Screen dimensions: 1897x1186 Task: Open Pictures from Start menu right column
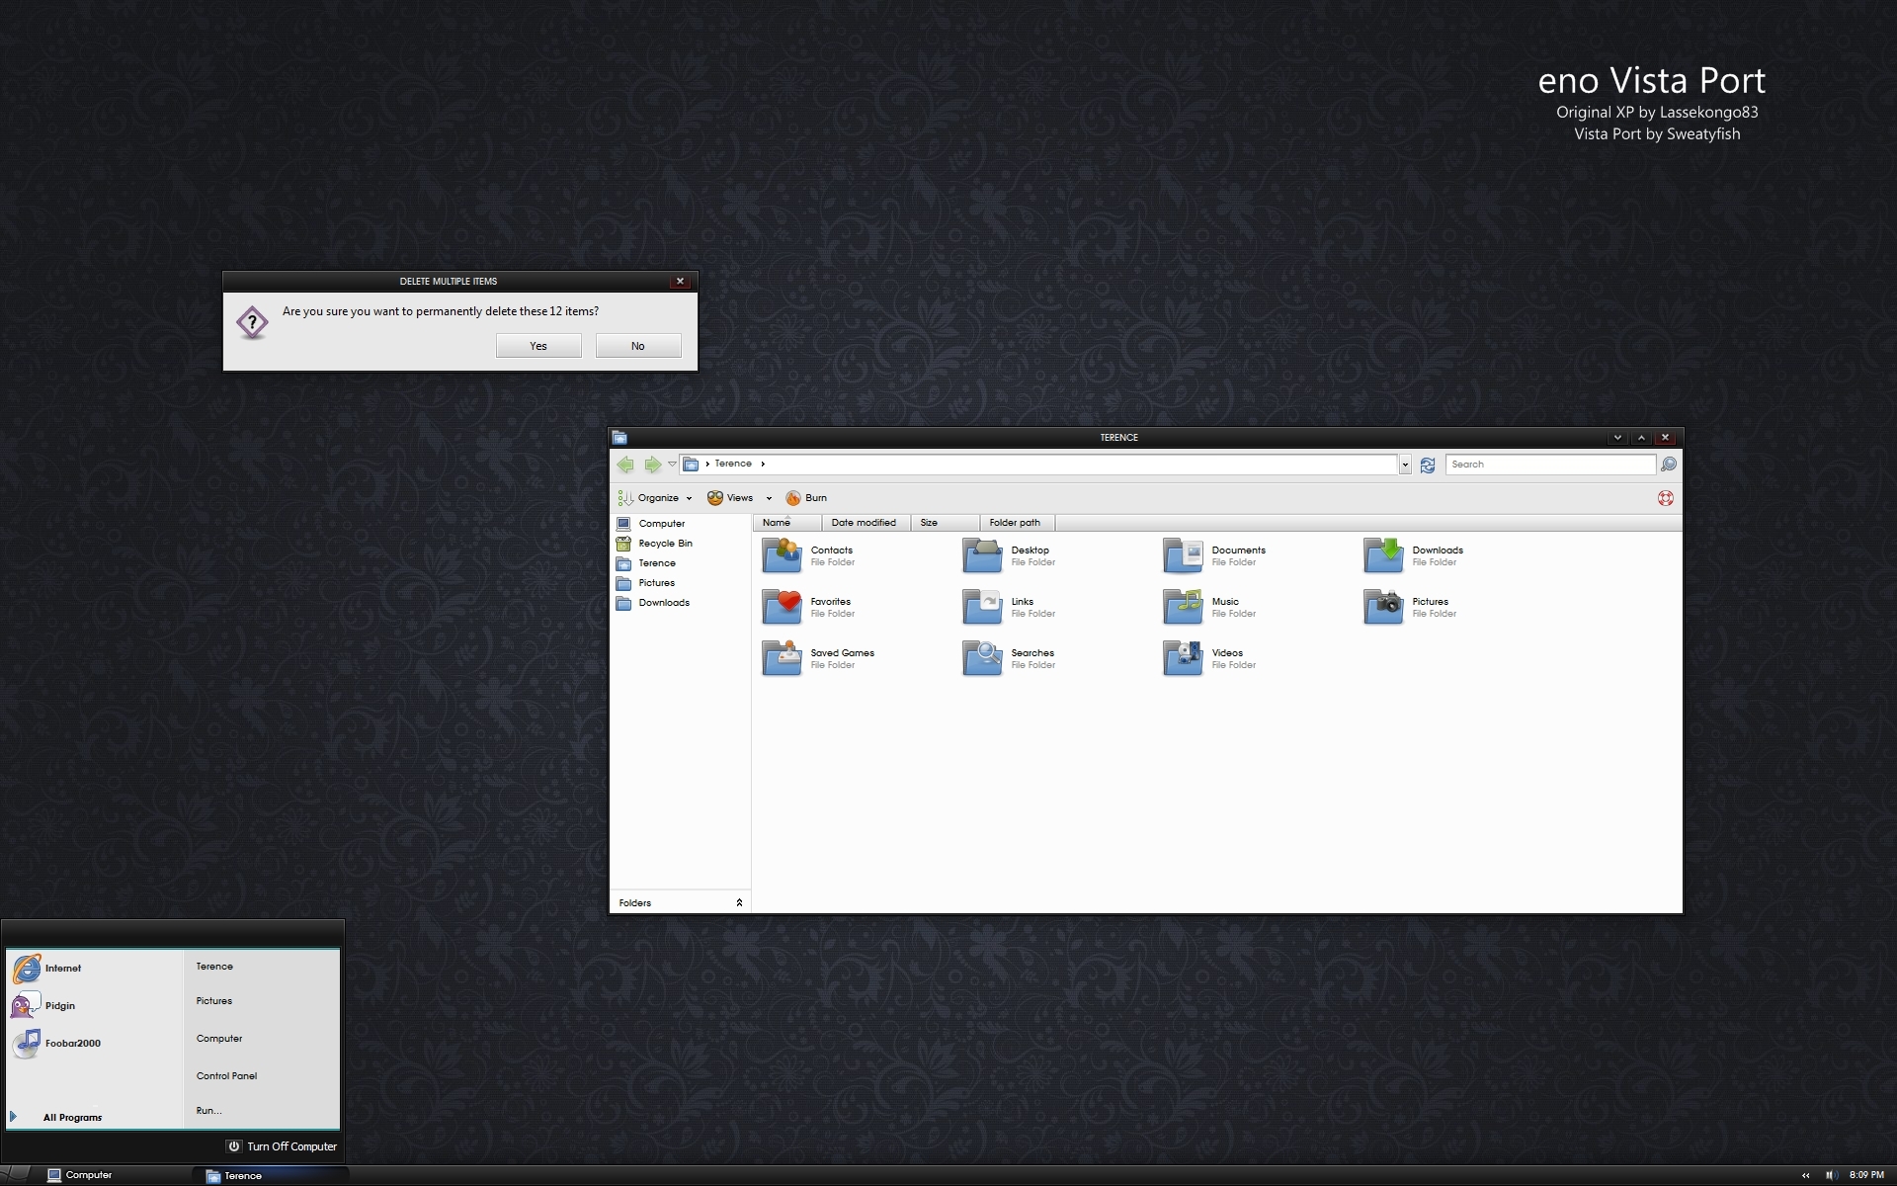[214, 1001]
